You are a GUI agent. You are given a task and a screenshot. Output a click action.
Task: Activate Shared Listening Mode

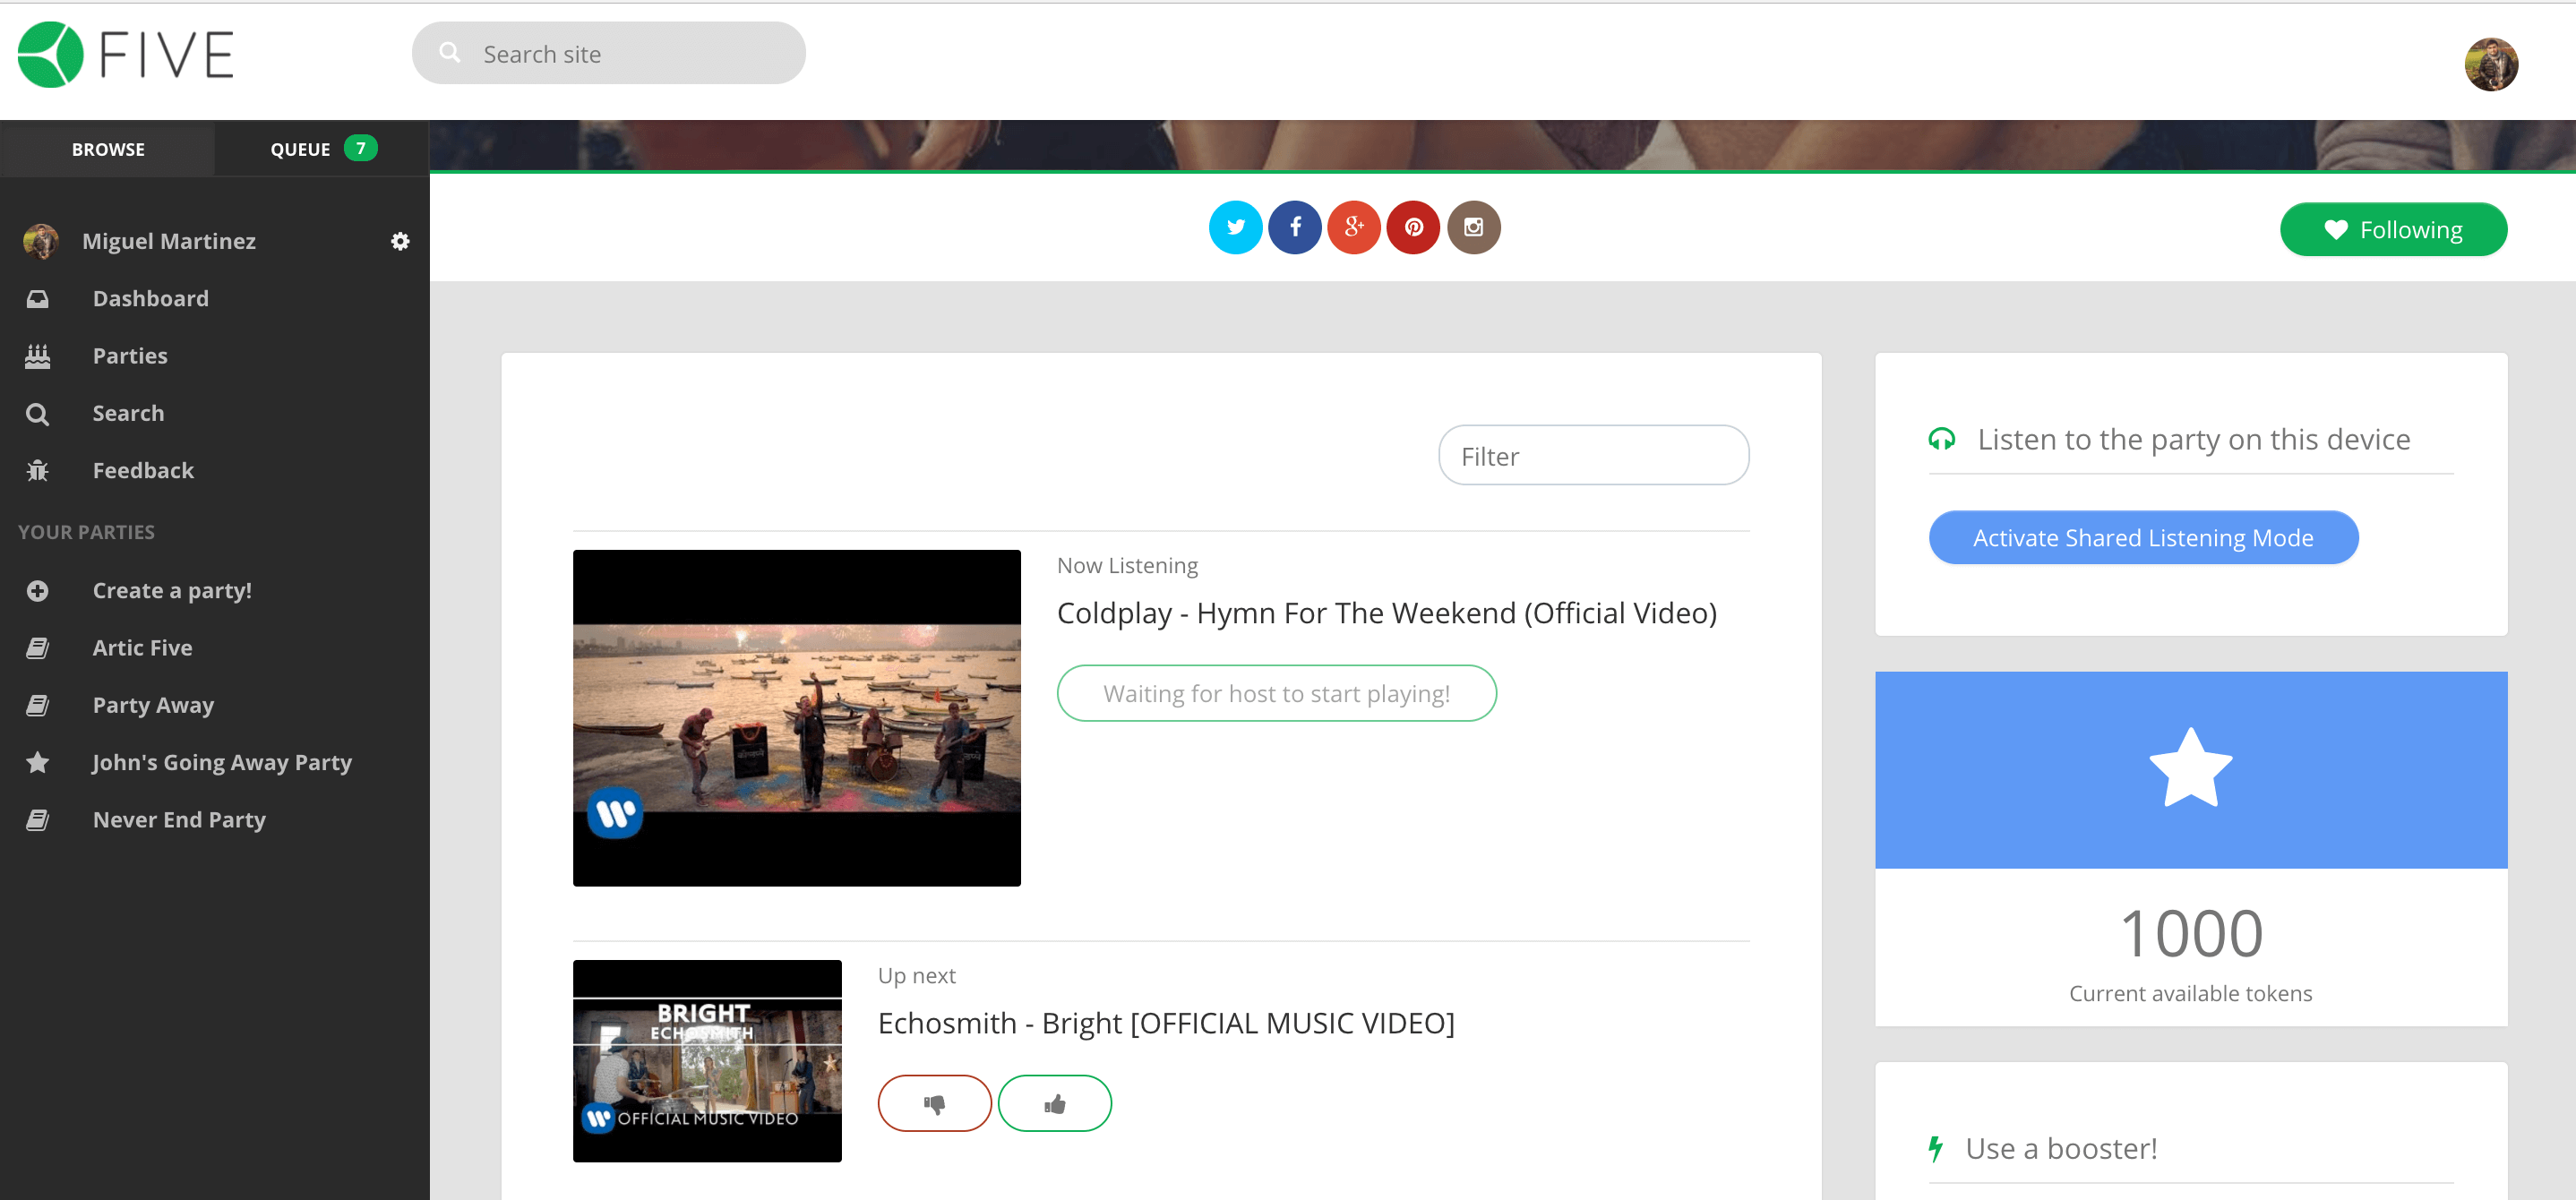2142,537
